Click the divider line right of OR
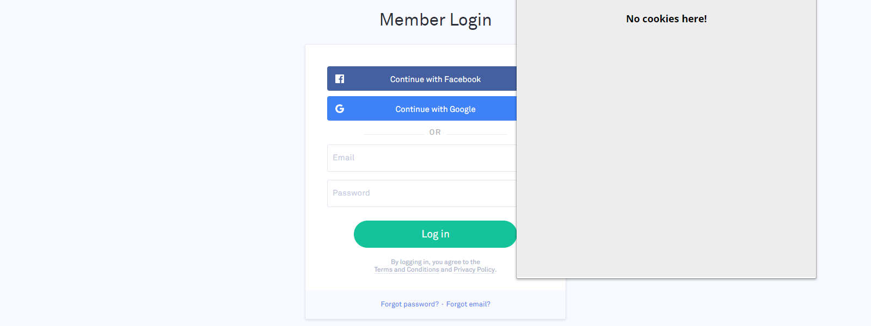Screen dimensions: 871x326 tap(477, 134)
